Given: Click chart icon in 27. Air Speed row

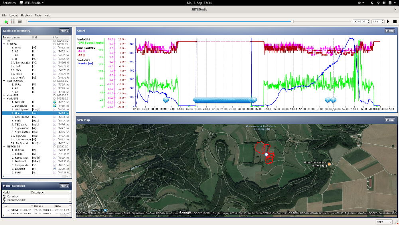Looking at the screenshot, I should [x=54, y=143].
